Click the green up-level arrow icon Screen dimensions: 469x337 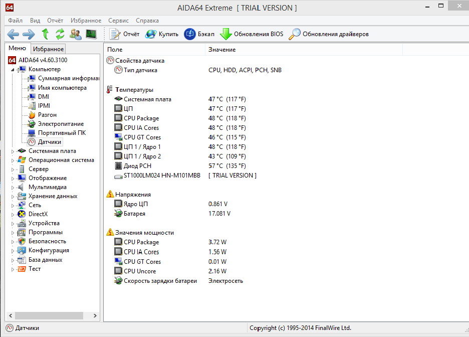click(45, 34)
